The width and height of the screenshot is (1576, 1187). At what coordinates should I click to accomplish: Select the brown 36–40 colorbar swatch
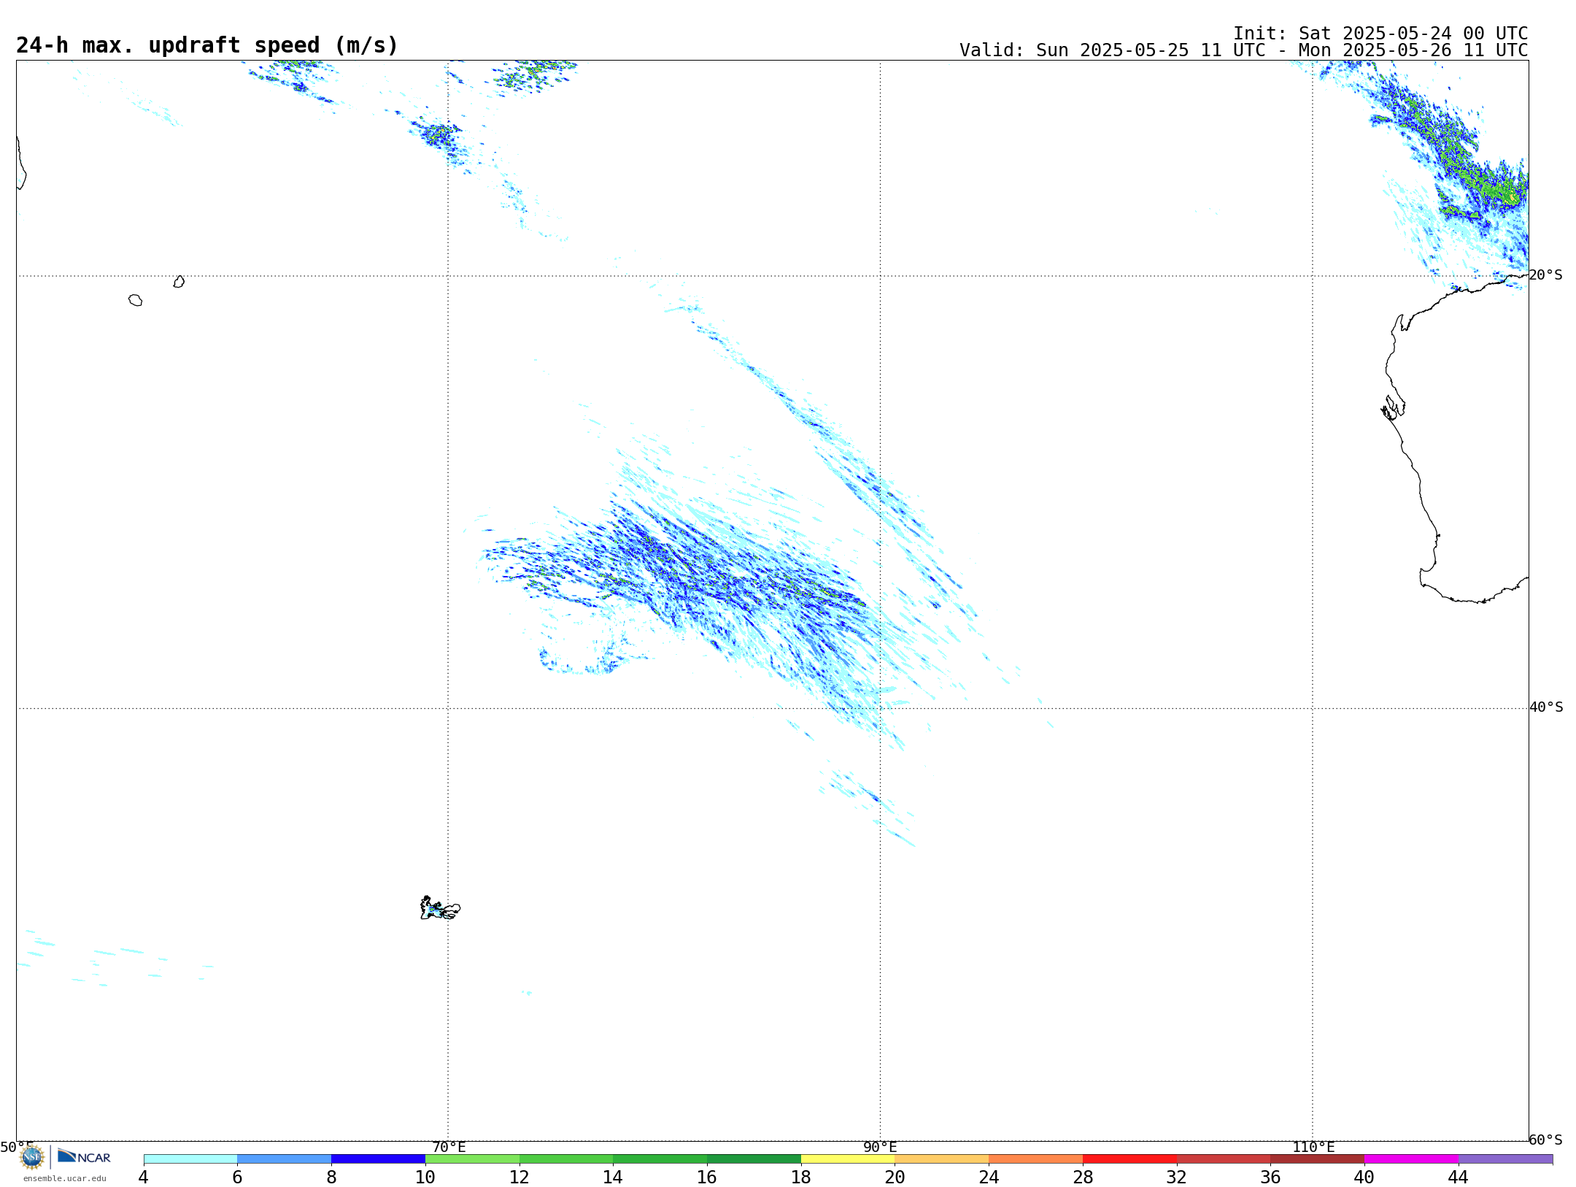(x=1318, y=1159)
